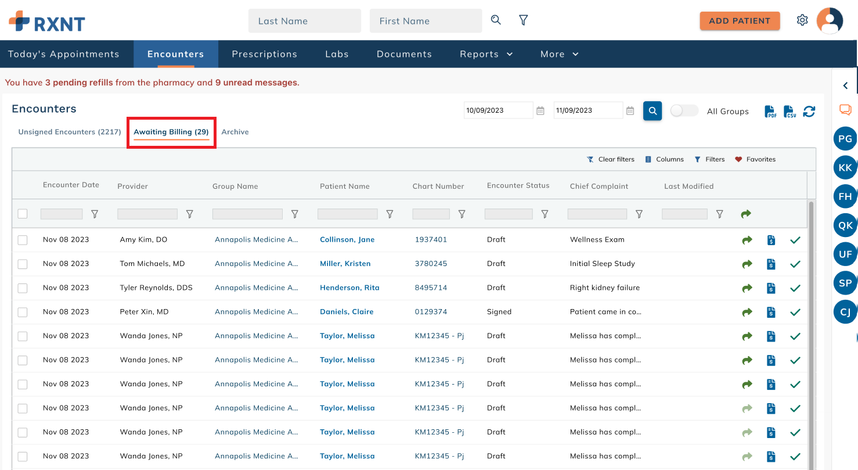Open chat with UF contact

click(x=845, y=254)
